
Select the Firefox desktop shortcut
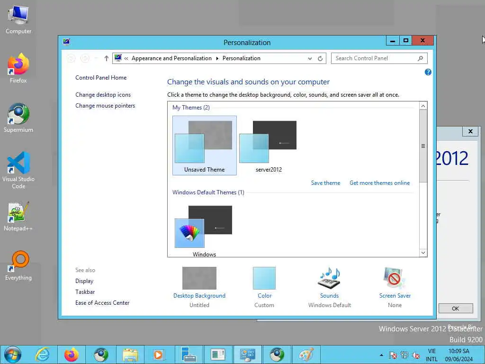tap(18, 68)
